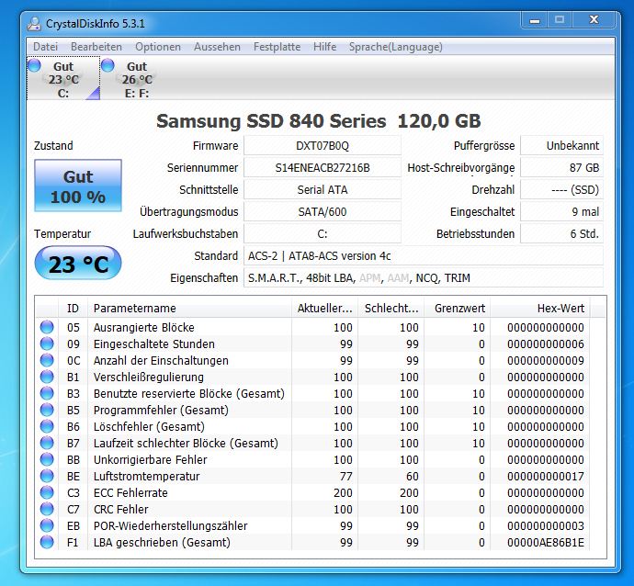Viewport: 634px width, 586px height.
Task: Select the text LBA geschrieben (Gesamt)
Action: pos(162,543)
